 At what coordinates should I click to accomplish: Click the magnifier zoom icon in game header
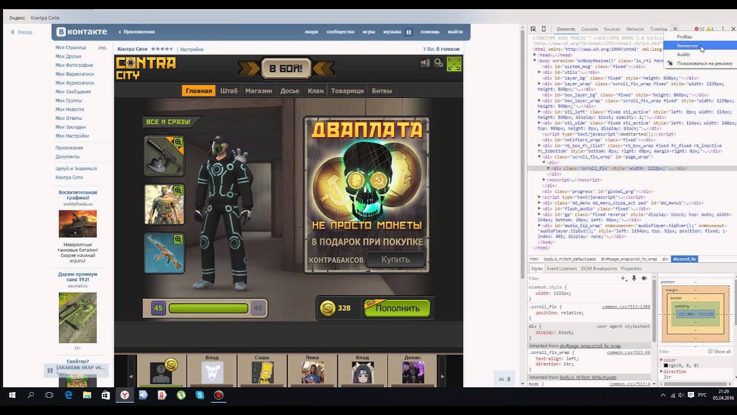[x=439, y=63]
